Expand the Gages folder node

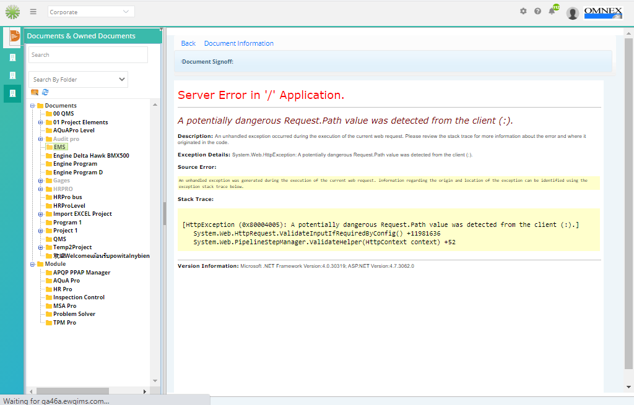coord(40,181)
